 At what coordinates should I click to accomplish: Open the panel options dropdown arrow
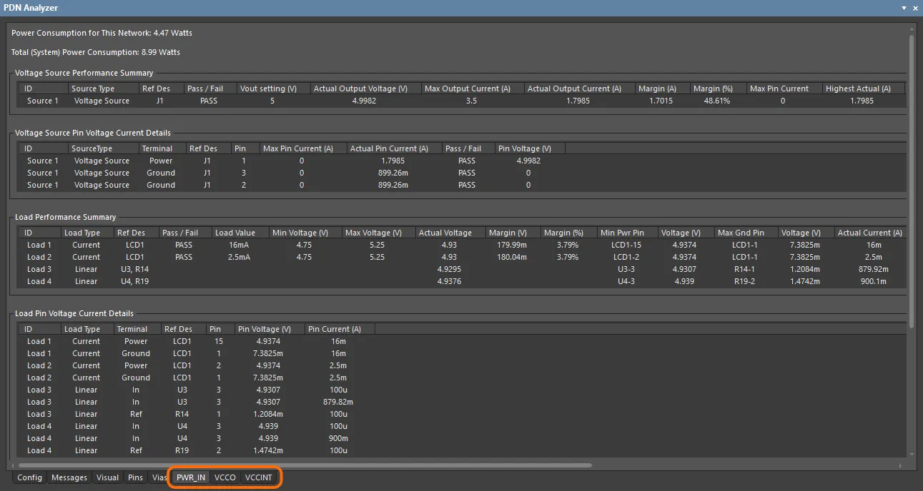904,8
